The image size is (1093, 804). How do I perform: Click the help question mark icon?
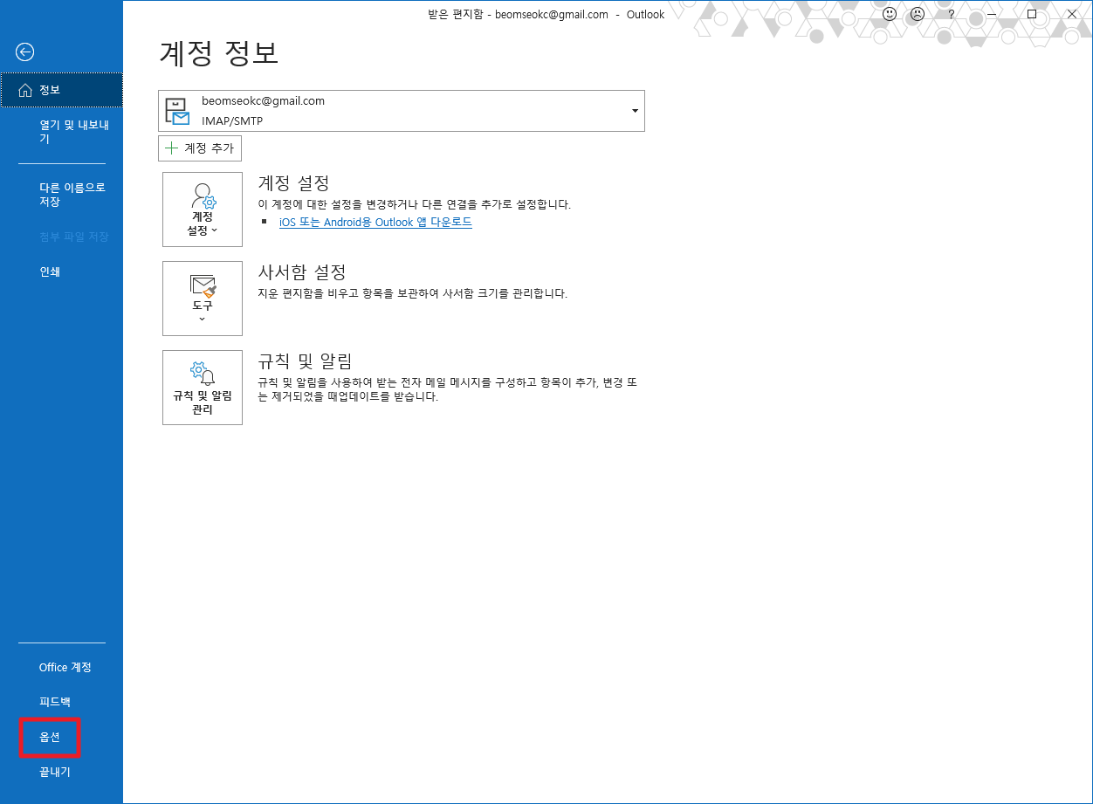pos(951,14)
